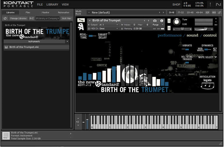This screenshot has height=147, width=224.
Task: Click the instrument volume slider
Action: click(204, 29)
